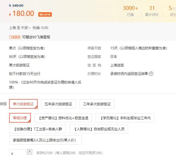This screenshot has width=176, height=155.
Task: Open the 31 累计评价 reviews link
Action: [x=152, y=11]
